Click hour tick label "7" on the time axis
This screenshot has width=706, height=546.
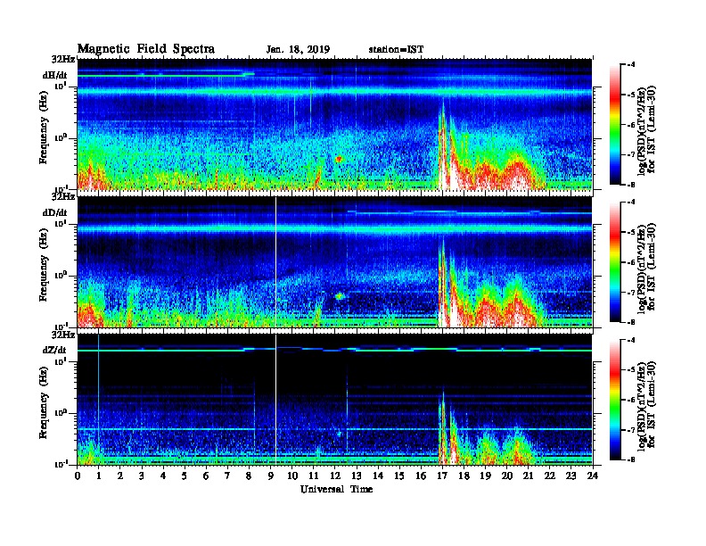(227, 476)
